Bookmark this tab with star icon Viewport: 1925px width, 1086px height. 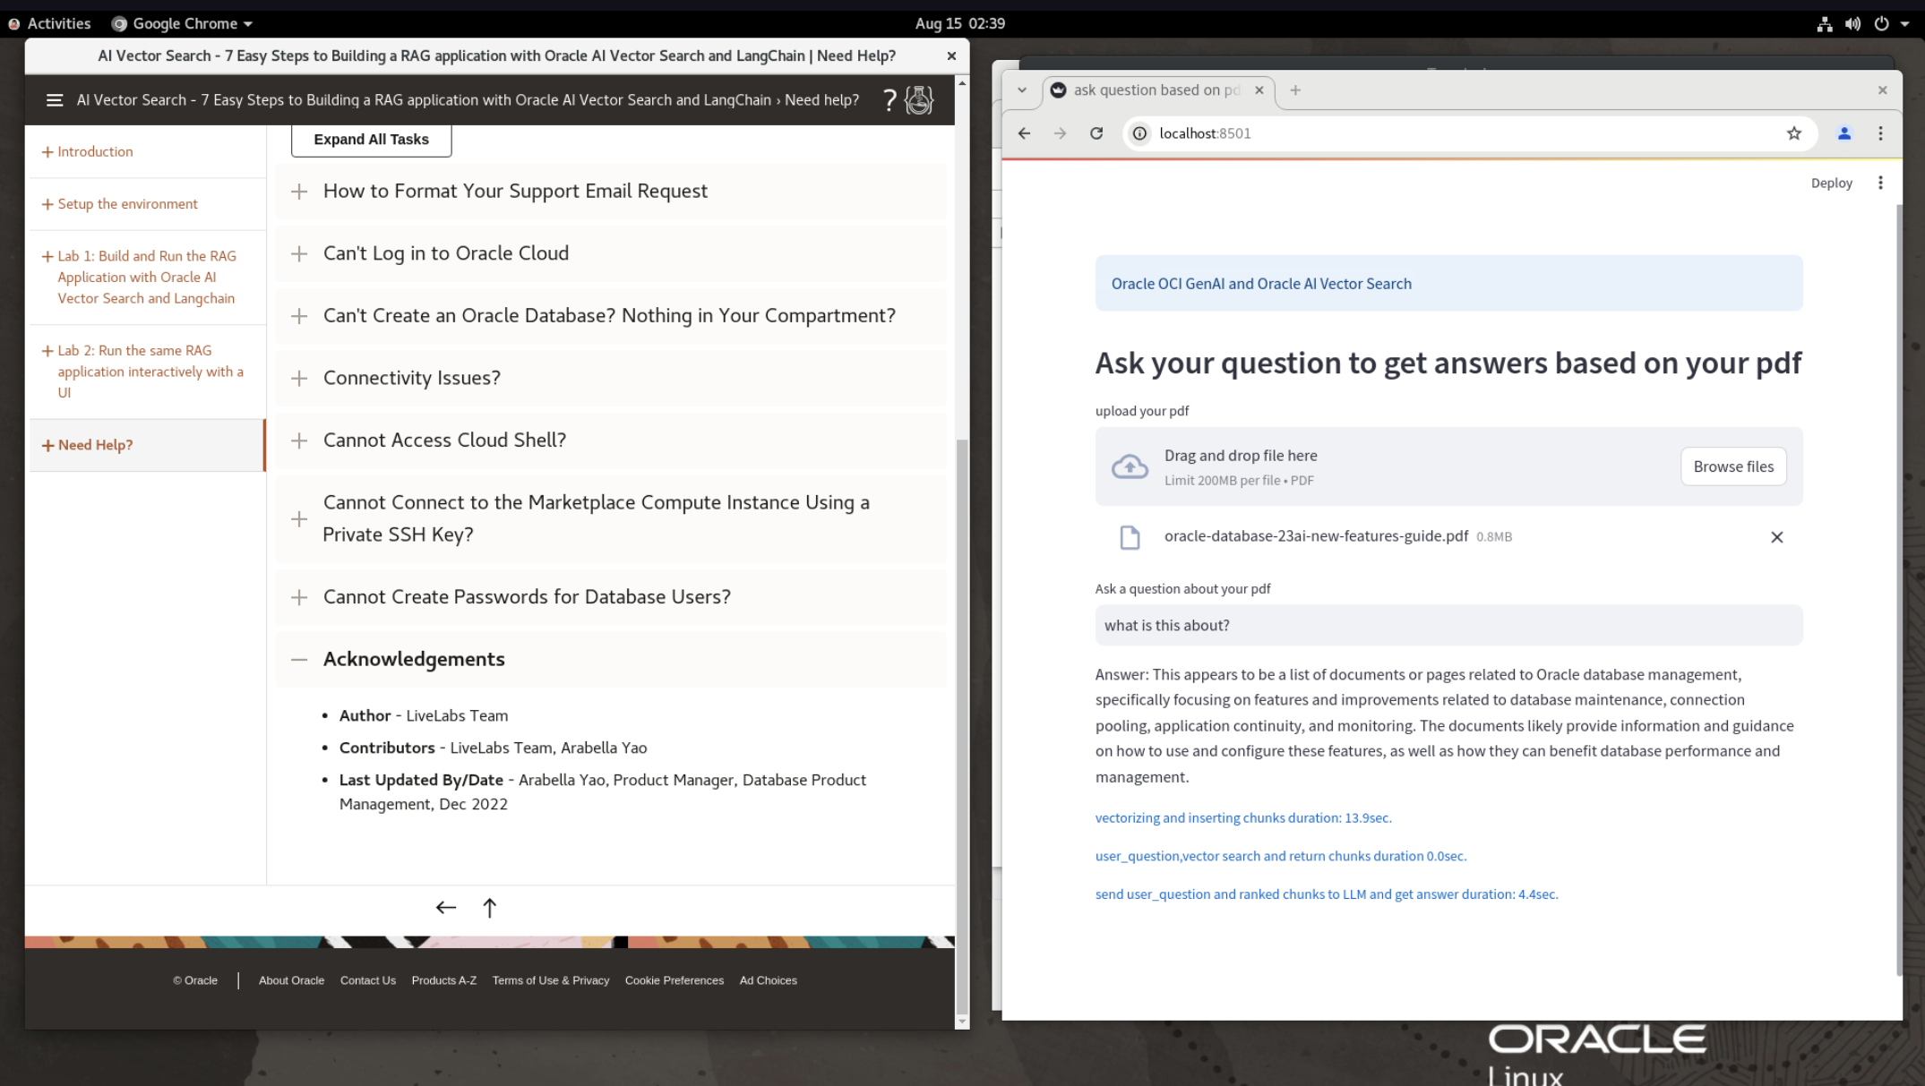[1793, 133]
